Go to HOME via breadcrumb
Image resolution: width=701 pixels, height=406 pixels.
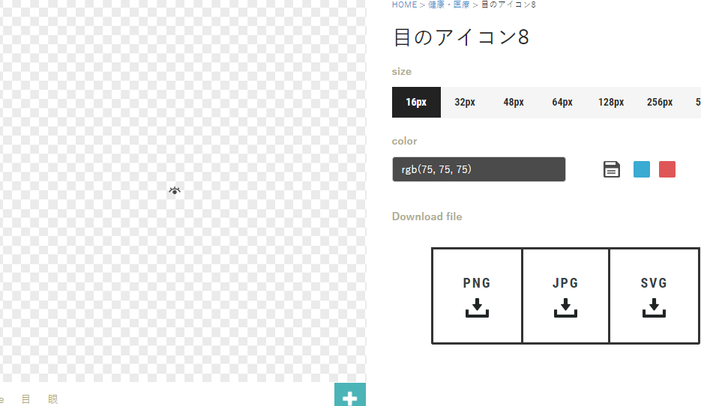click(x=404, y=4)
